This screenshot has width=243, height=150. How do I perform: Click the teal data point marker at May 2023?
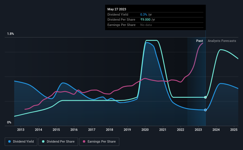point(205,97)
